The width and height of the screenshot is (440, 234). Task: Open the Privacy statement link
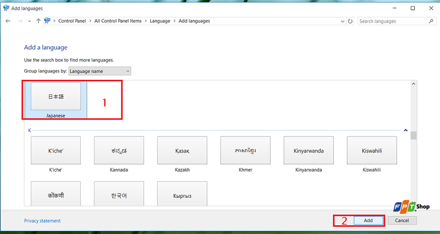(42, 221)
